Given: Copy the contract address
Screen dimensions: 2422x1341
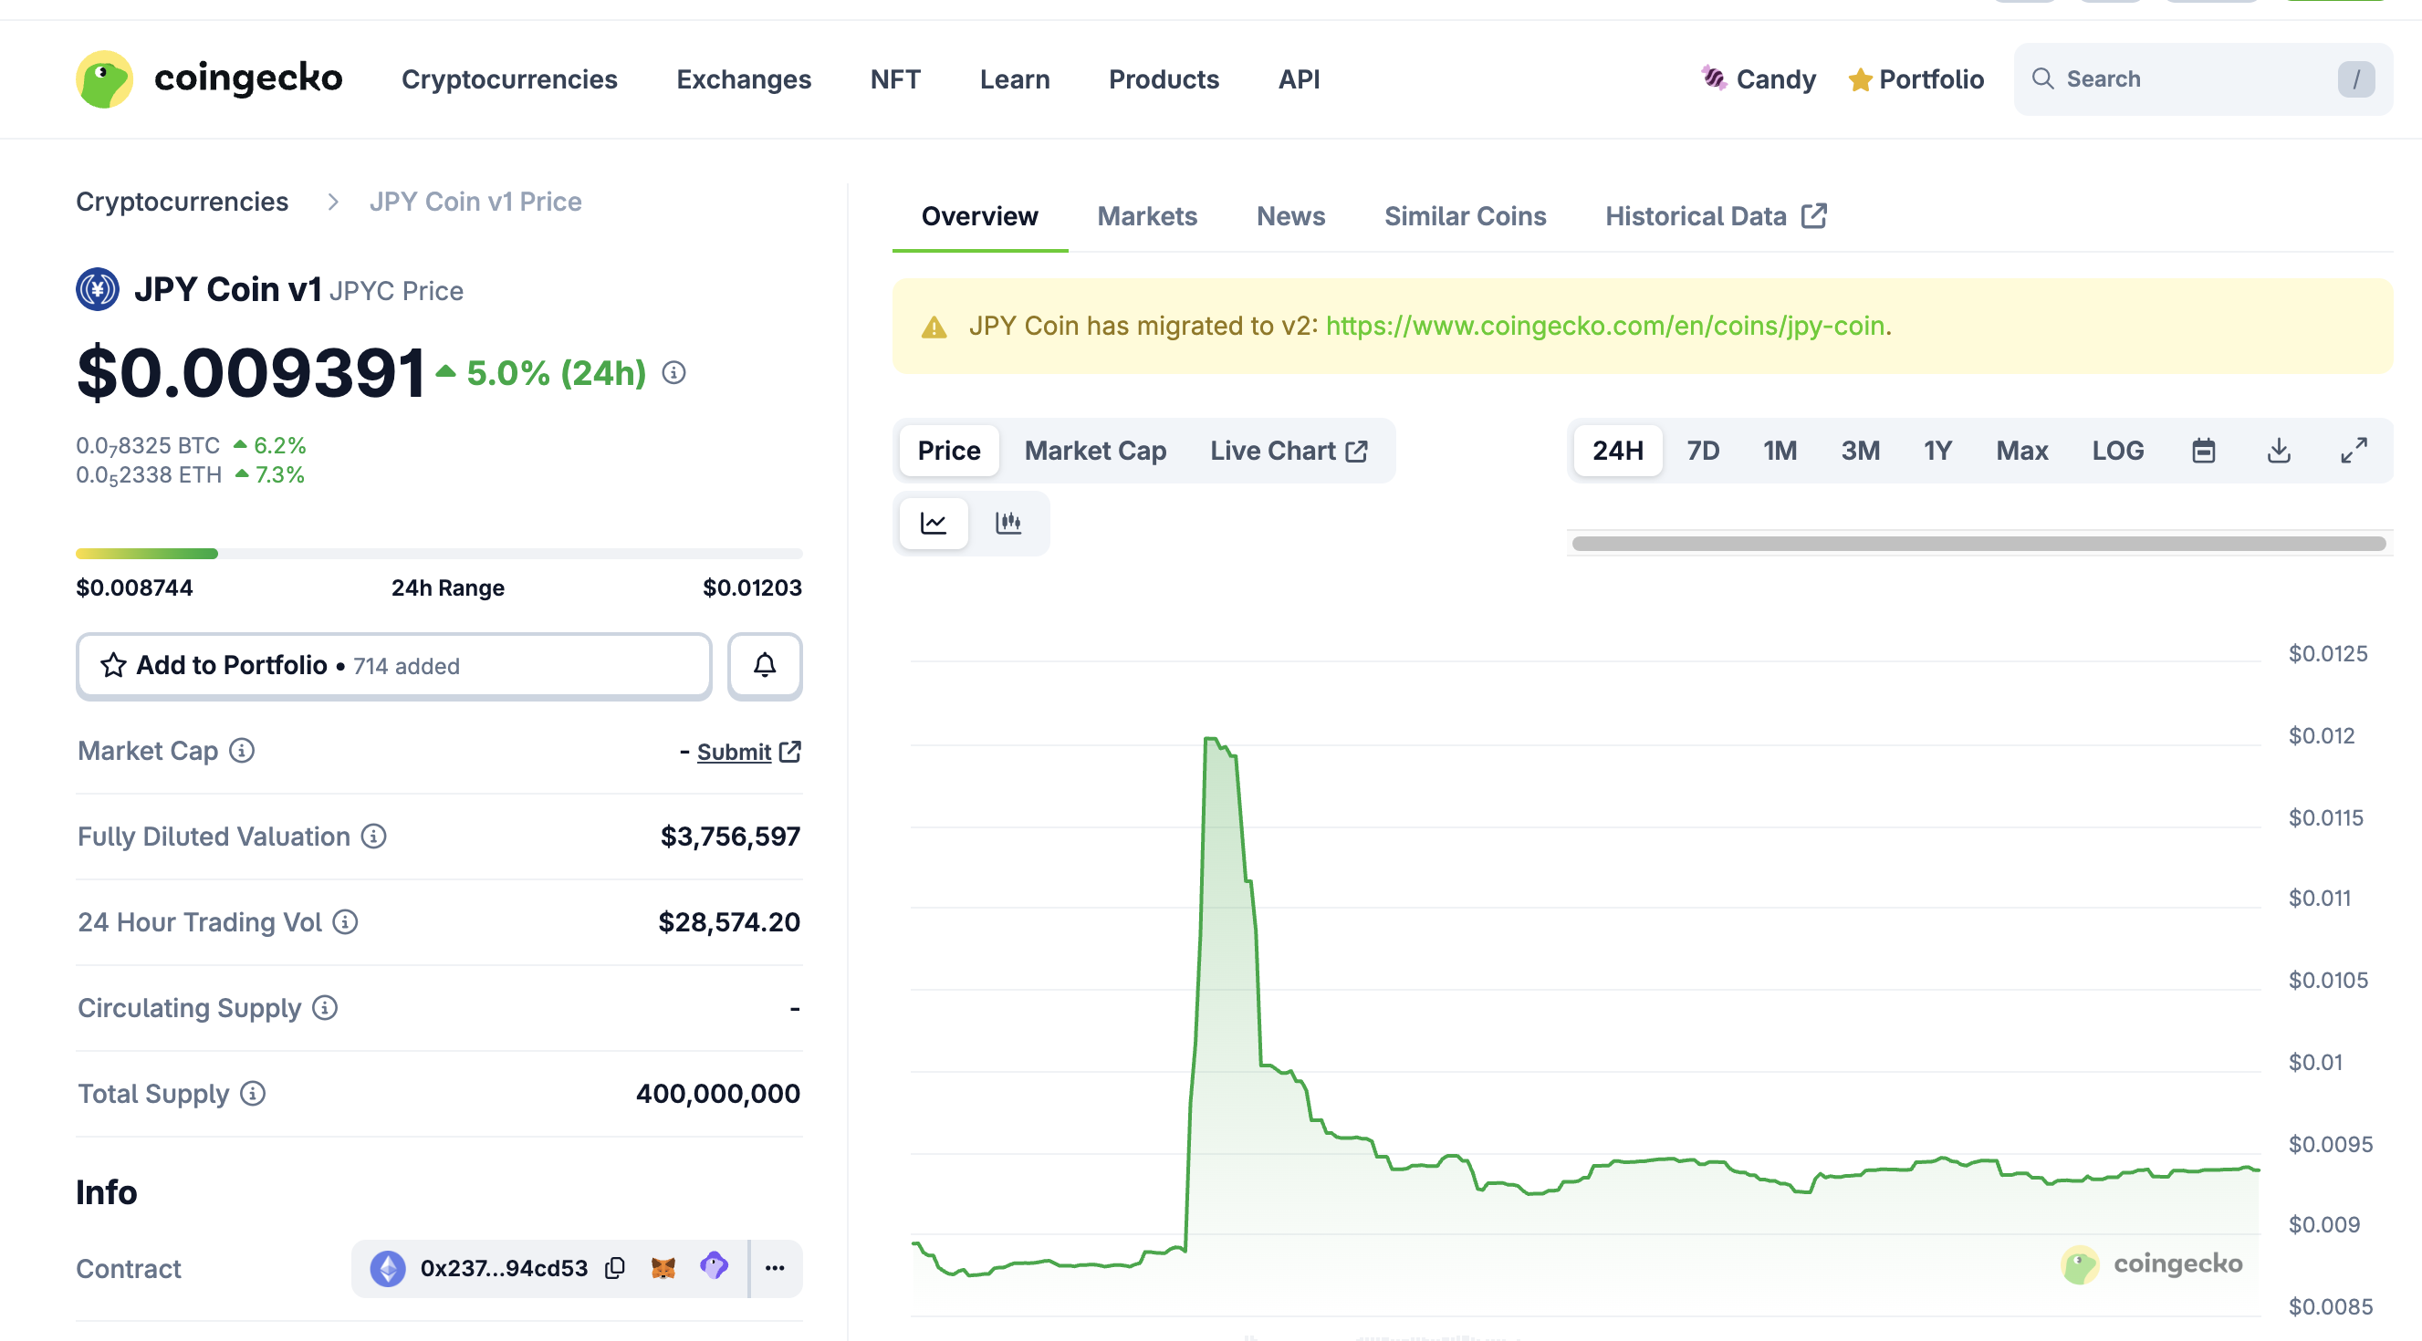Looking at the screenshot, I should (615, 1268).
